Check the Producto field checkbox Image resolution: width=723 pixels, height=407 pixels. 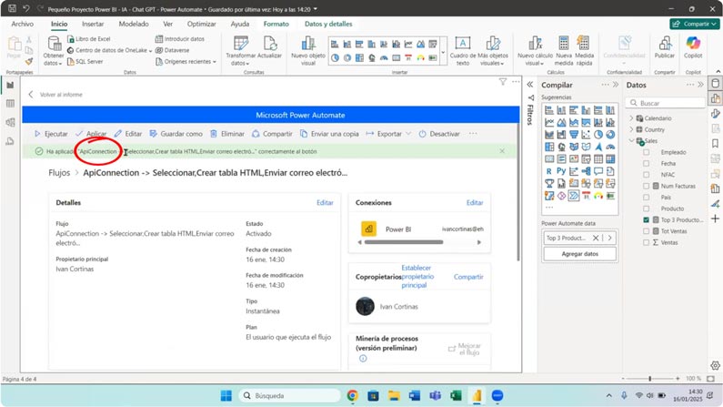click(647, 209)
